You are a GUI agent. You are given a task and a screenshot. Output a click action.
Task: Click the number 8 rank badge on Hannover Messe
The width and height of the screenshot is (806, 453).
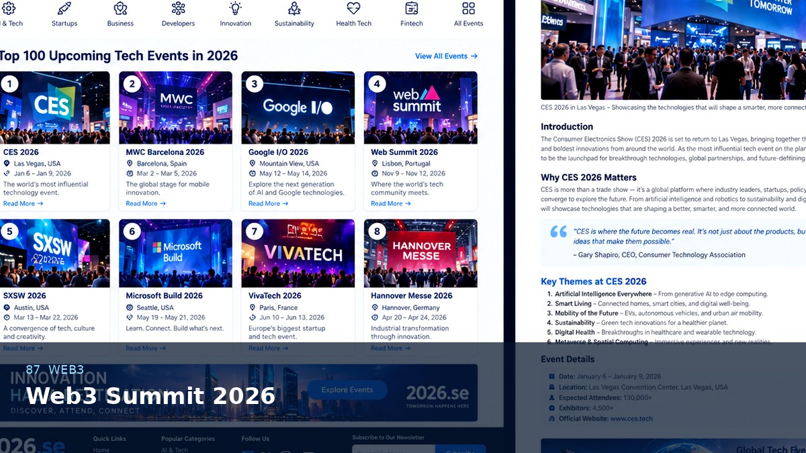tap(377, 232)
